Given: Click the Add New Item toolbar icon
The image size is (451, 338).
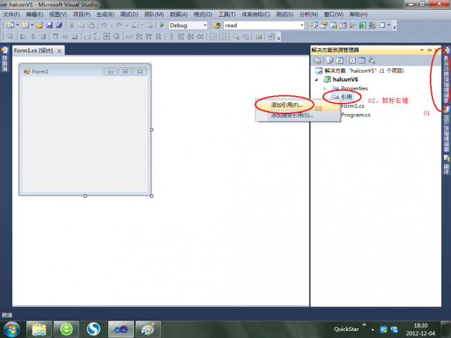Looking at the screenshot, I should [x=25, y=25].
